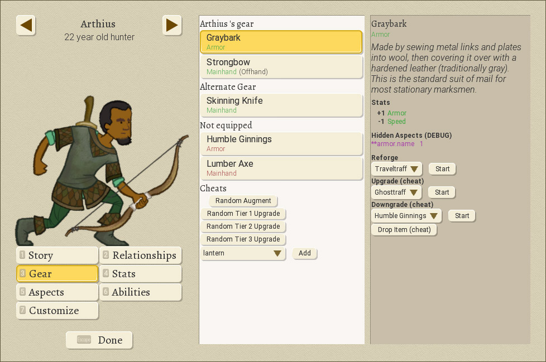
Task: Switch to the Aspects tab
Action: (58, 292)
